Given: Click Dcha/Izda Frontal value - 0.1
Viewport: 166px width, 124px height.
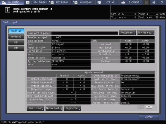Looking at the screenshot, I should [129, 54].
